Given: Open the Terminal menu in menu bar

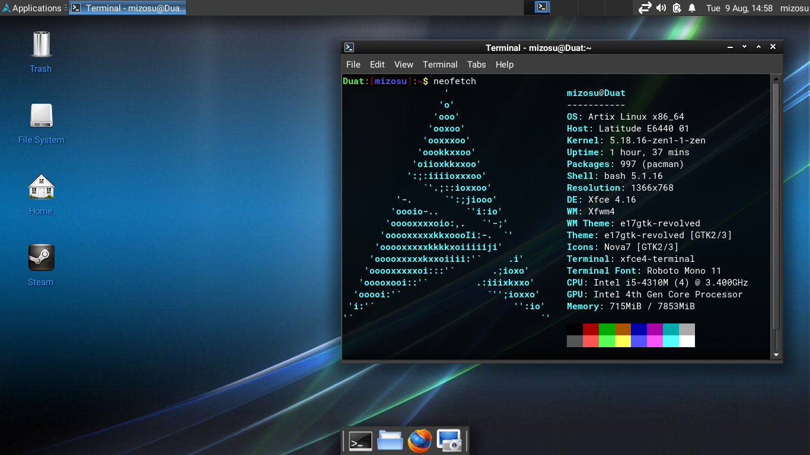Looking at the screenshot, I should click(439, 65).
